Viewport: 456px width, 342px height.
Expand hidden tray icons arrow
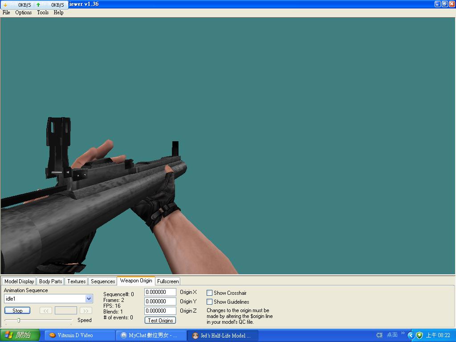click(411, 335)
